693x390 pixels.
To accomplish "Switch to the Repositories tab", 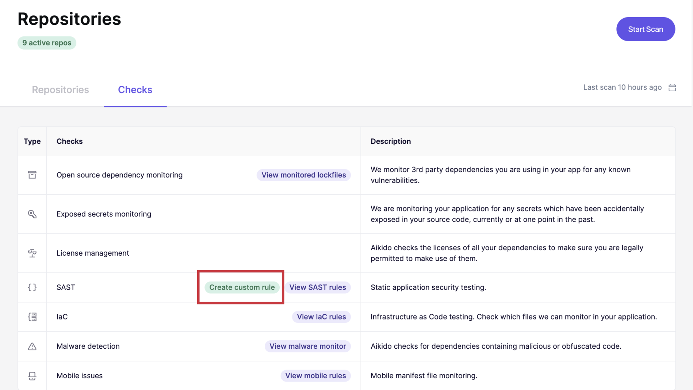I will click(x=60, y=89).
